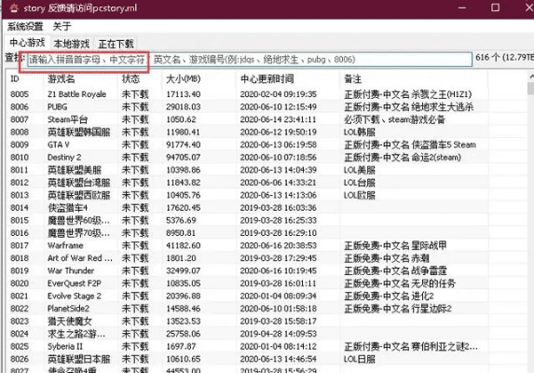Image resolution: width=534 pixels, height=373 pixels.
Task: Select the 侠盗猎车4 row
Action: click(248, 208)
